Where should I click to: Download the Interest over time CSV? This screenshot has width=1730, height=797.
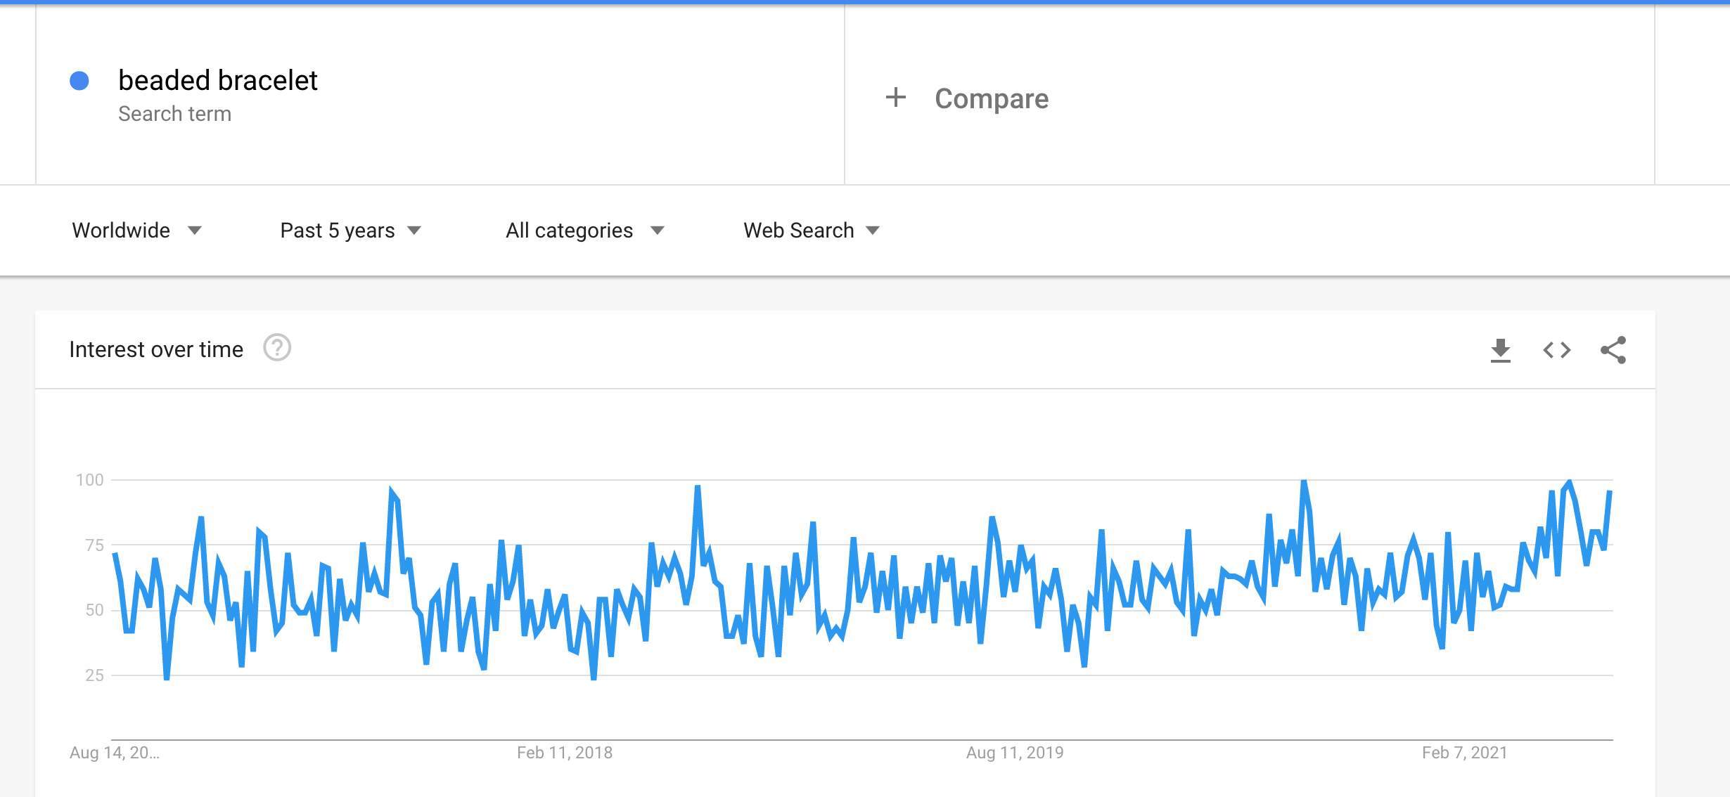click(x=1500, y=350)
